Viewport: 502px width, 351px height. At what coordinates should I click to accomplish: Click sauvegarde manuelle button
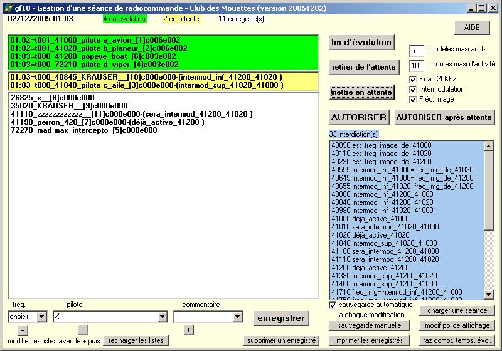coord(369,325)
